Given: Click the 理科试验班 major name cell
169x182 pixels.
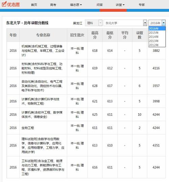Looking at the screenshot, I should coord(43,145).
